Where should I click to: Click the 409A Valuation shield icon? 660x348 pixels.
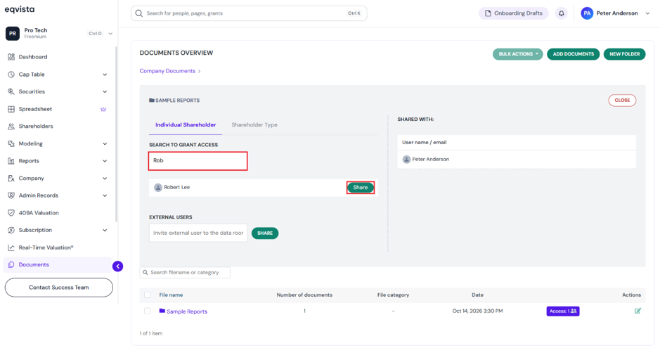point(11,213)
